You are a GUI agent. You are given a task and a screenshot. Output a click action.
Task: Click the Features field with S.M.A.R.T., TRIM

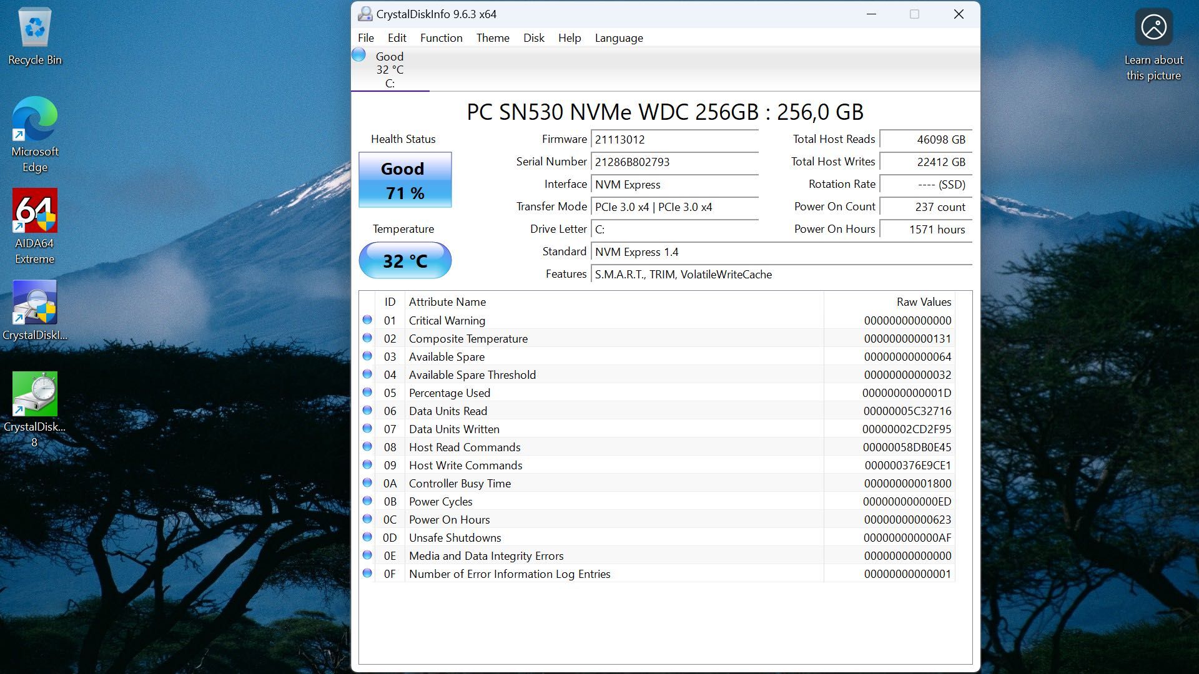[x=781, y=275]
